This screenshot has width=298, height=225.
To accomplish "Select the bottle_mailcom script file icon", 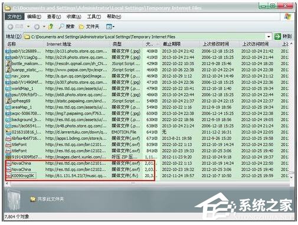I will [x=8, y=64].
